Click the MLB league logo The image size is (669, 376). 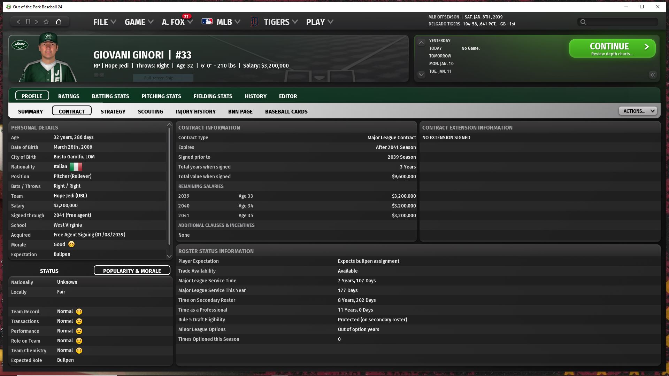point(207,22)
